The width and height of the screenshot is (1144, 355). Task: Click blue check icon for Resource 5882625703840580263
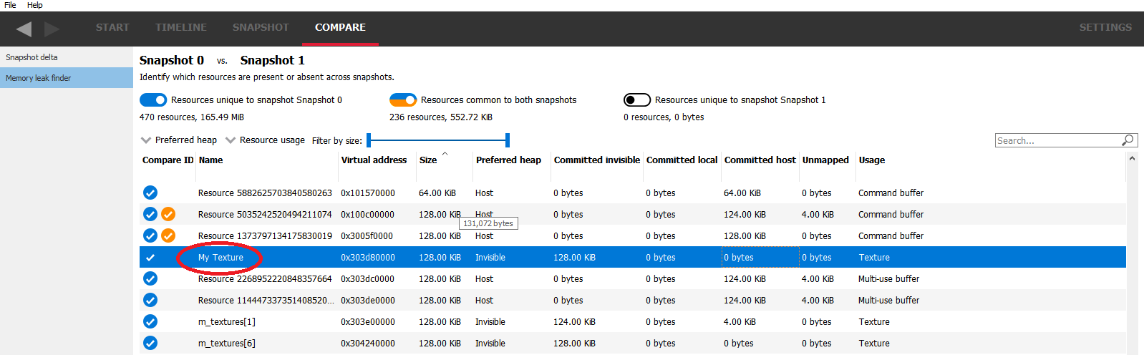[x=150, y=193]
